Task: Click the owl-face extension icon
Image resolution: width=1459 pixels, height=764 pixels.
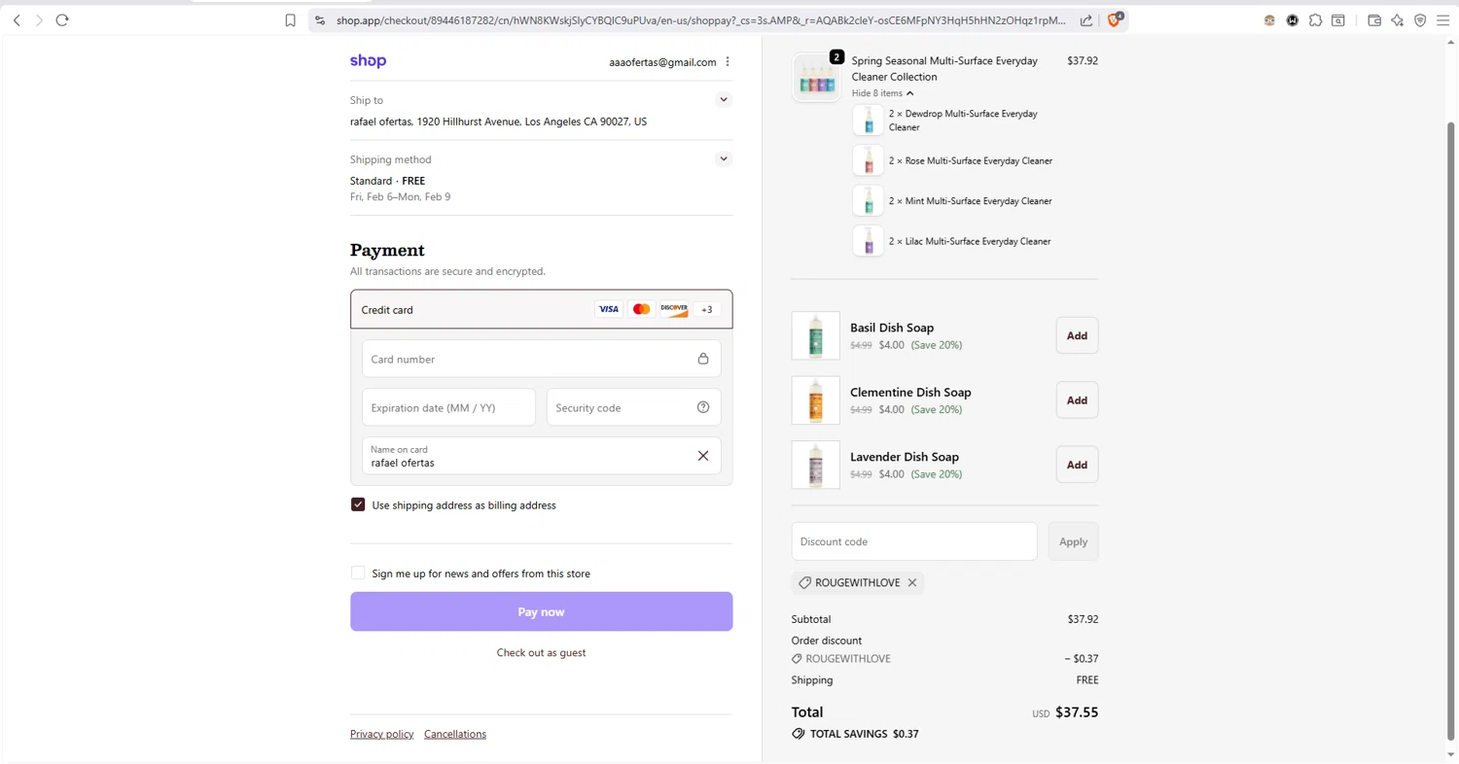Action: (1269, 20)
